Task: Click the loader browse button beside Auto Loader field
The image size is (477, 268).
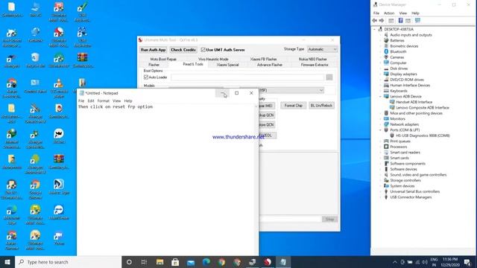Action: click(x=329, y=77)
